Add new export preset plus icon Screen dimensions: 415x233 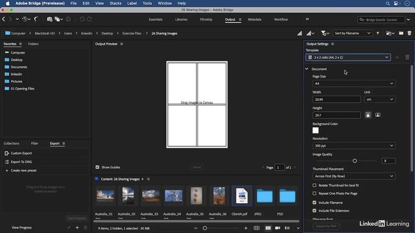pyautogui.click(x=77, y=227)
